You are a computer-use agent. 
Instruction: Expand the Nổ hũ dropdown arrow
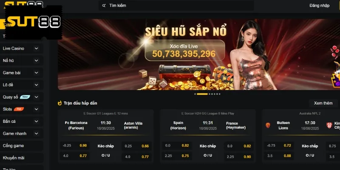point(36,60)
